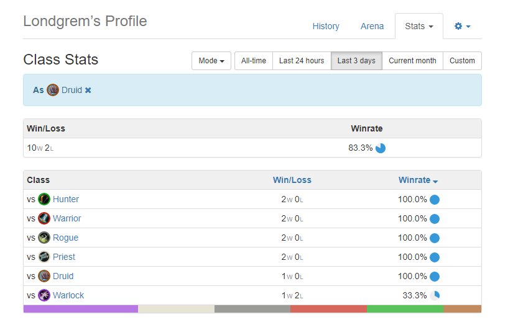The image size is (513, 325).
Task: Click the brown Druid bar segment
Action: [x=462, y=309]
